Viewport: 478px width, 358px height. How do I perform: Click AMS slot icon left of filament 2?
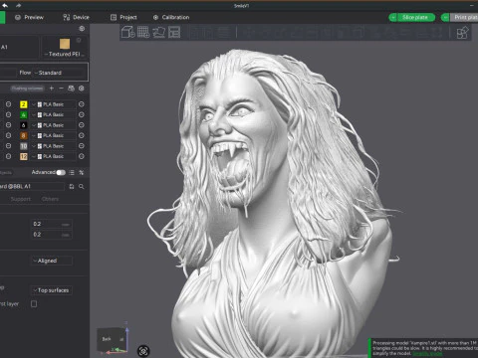click(x=8, y=104)
